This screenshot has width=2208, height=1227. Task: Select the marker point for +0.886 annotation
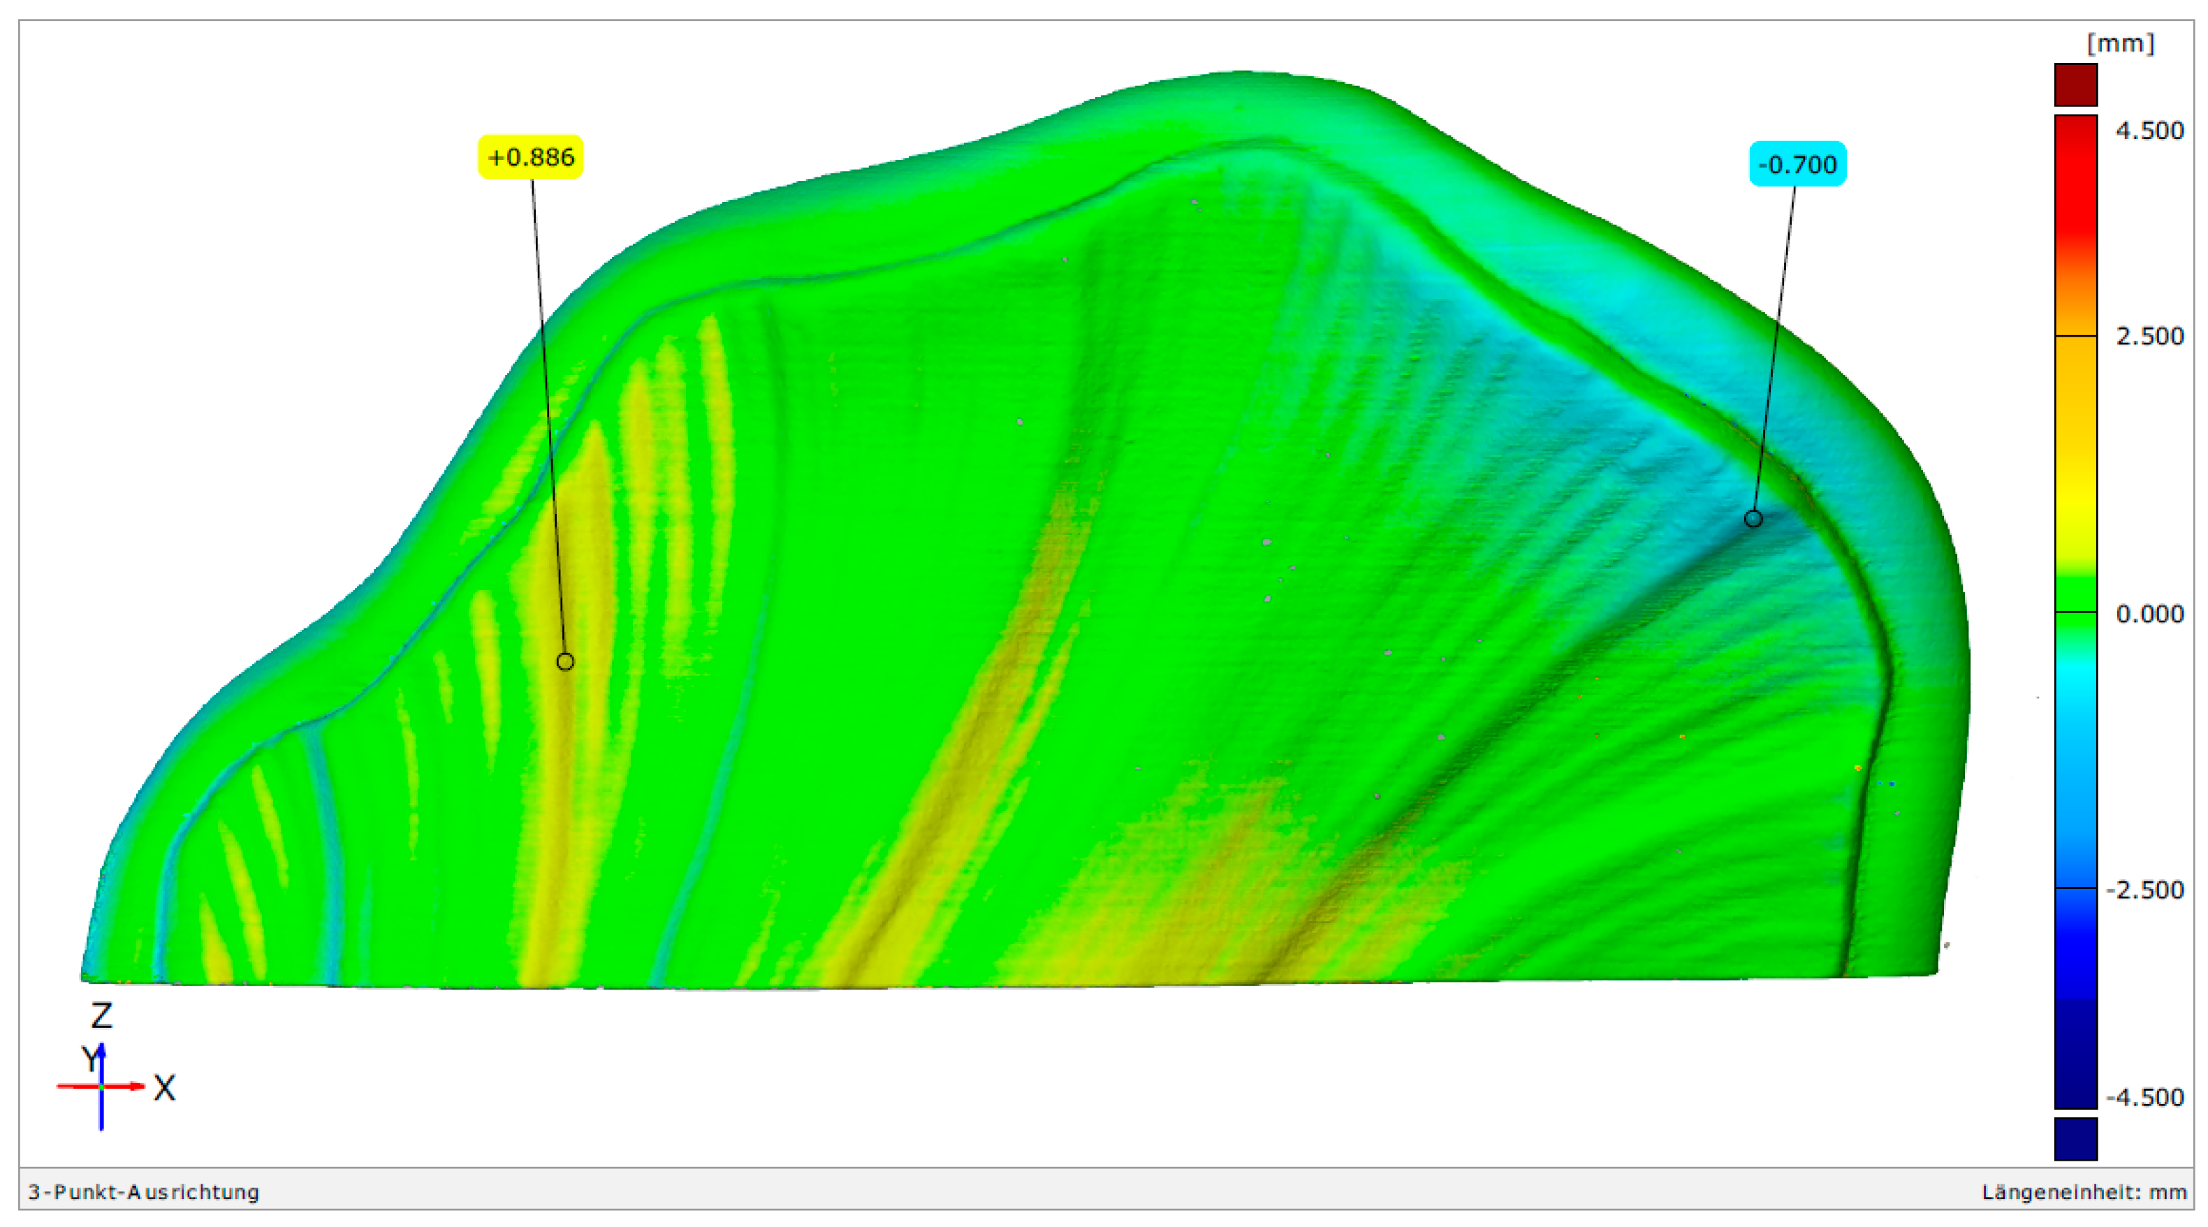coord(565,661)
